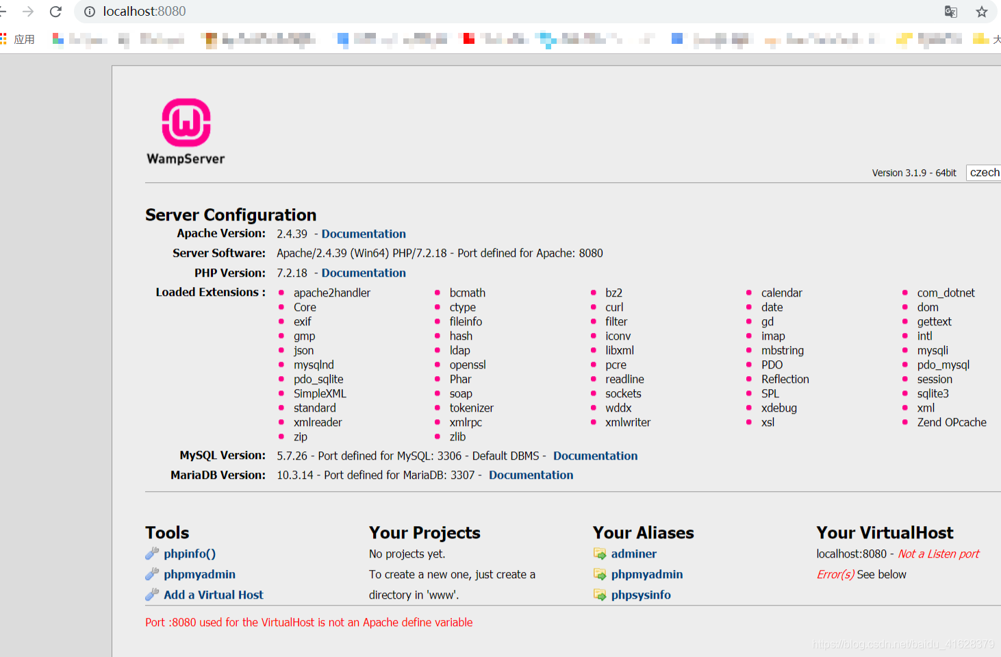Click the wrench icon beside Add a Virtual Host
The width and height of the screenshot is (1001, 657).
[x=152, y=595]
